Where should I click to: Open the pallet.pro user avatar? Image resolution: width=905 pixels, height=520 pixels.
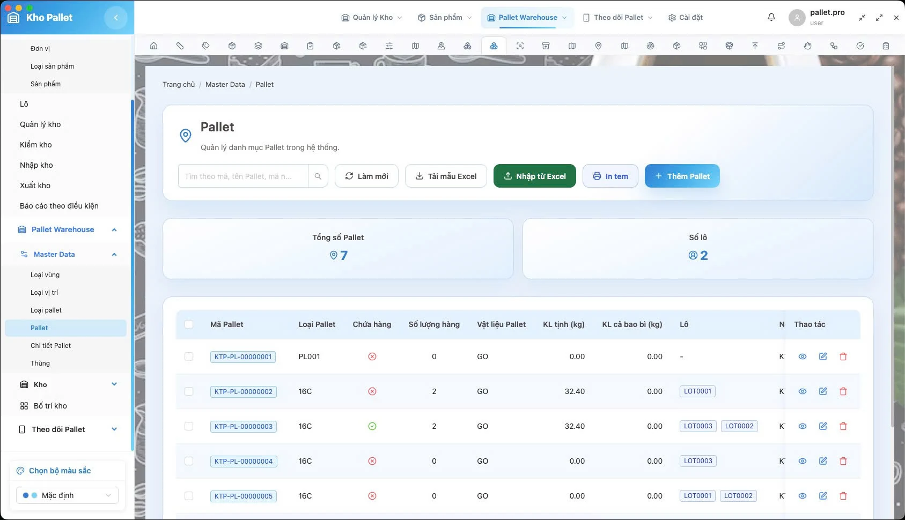[797, 18]
